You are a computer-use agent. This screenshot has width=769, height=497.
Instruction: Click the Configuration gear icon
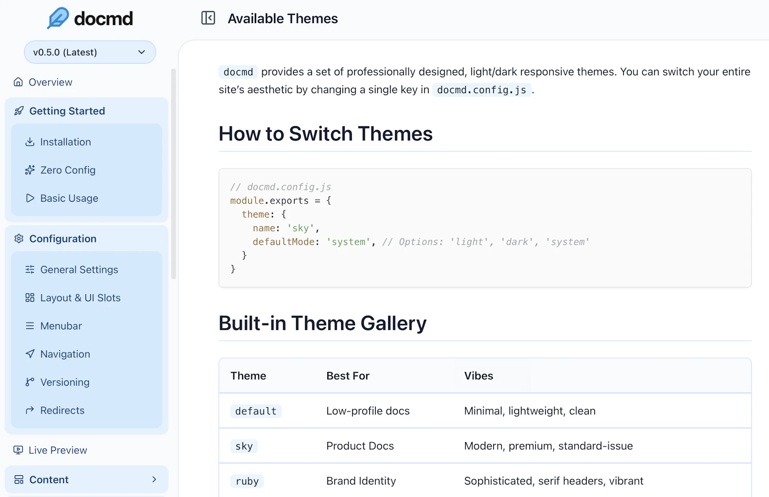click(x=19, y=239)
